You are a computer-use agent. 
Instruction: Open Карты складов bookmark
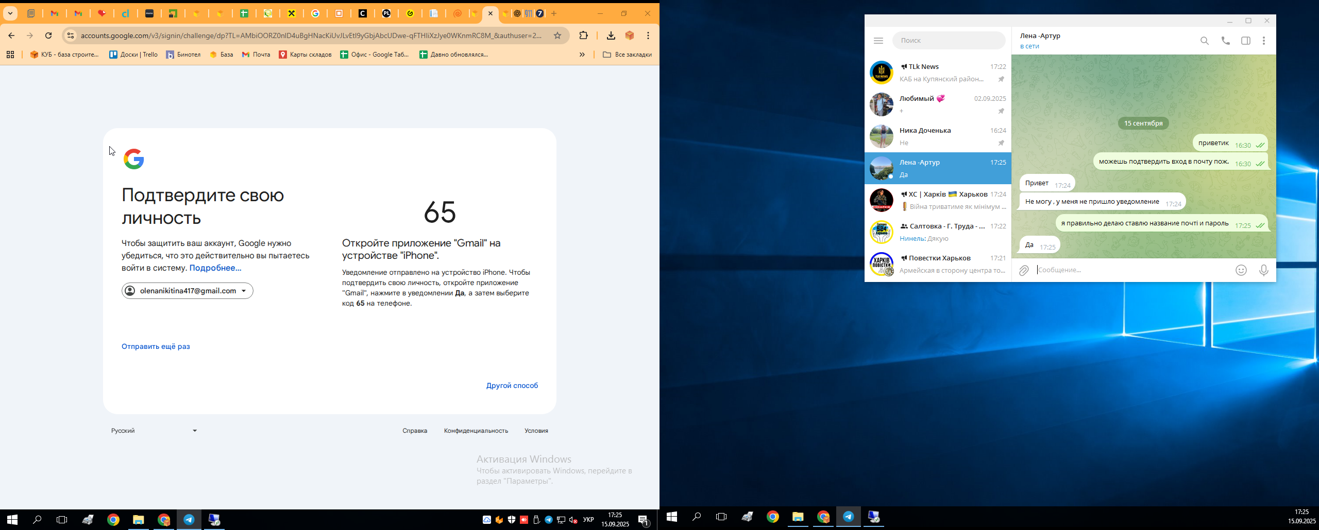click(x=306, y=55)
